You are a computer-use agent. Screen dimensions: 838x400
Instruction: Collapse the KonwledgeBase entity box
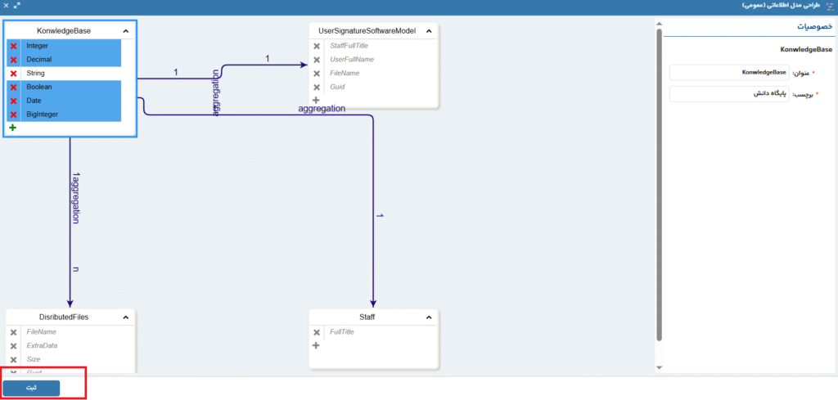coord(125,31)
